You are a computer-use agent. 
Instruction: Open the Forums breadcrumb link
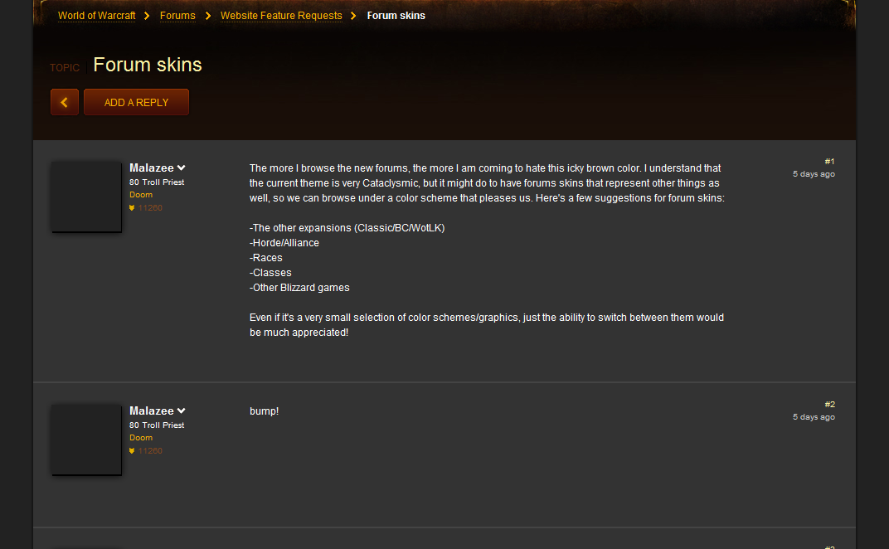[x=177, y=15]
